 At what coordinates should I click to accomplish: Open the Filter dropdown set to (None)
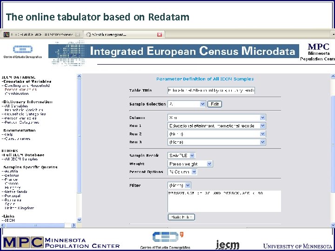pos(179,185)
